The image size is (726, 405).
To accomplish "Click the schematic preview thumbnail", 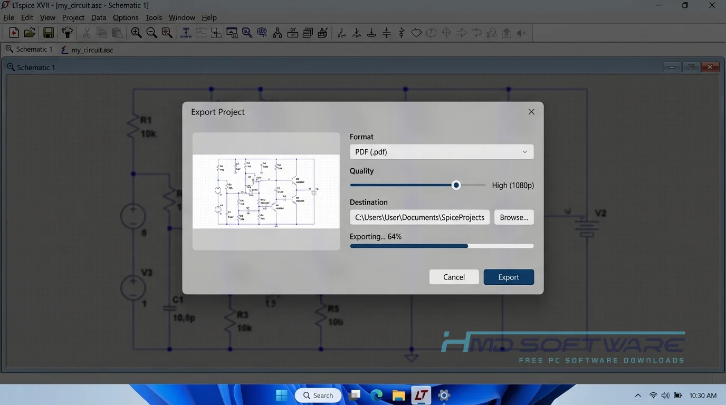I will coord(266,191).
